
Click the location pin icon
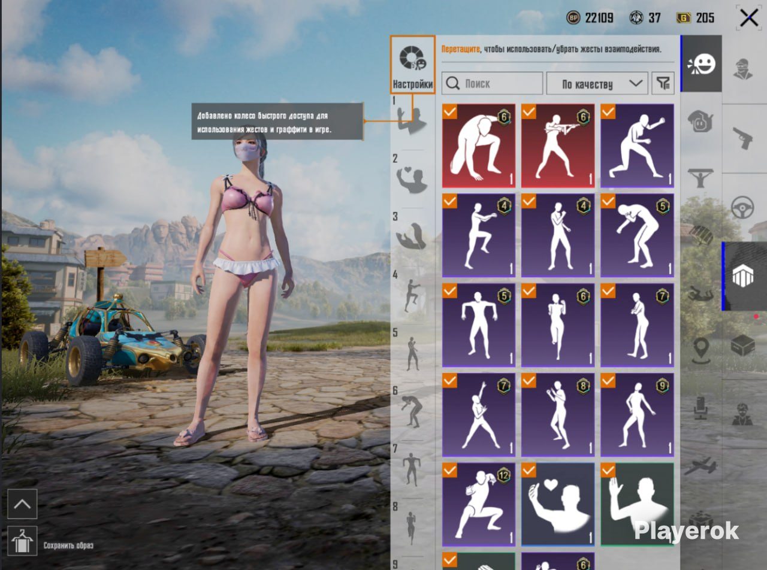coord(700,350)
